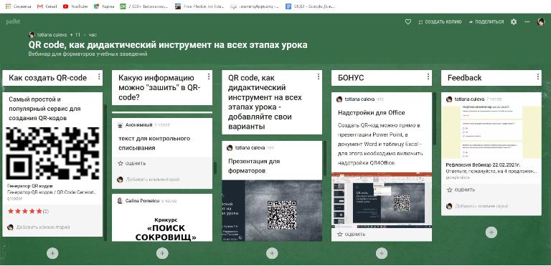Open padlet settings gear
This screenshot has width=551, height=266.
coord(514,21)
